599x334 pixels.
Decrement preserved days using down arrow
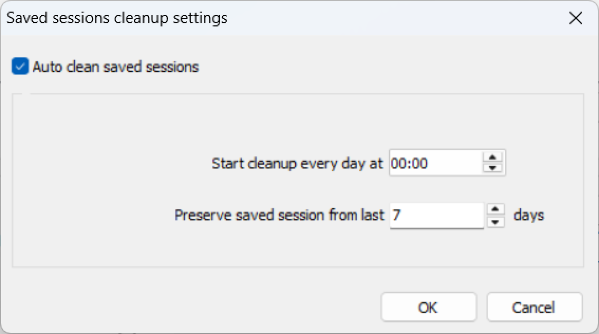point(494,221)
